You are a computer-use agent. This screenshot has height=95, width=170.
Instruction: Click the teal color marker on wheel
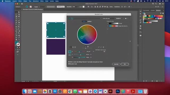(82, 37)
